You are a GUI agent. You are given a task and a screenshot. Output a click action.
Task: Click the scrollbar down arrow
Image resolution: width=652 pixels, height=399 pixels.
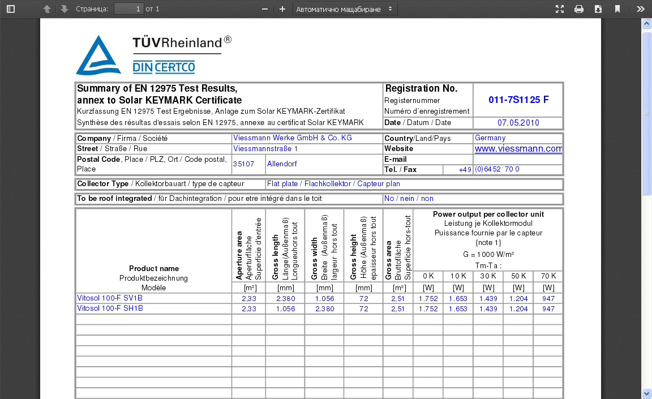pyautogui.click(x=646, y=393)
